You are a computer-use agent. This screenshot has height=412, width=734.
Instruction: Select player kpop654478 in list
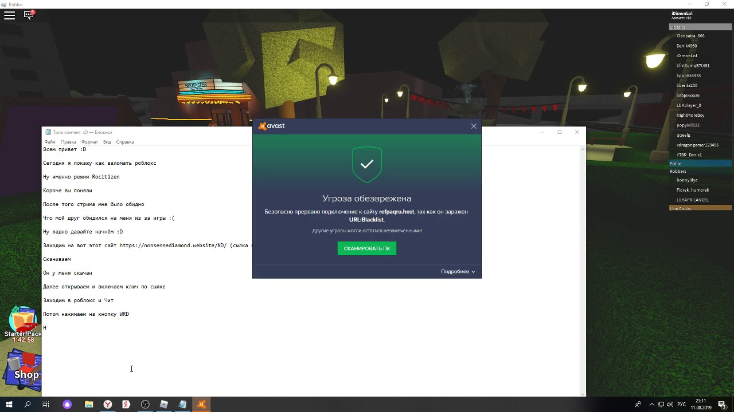coord(689,76)
